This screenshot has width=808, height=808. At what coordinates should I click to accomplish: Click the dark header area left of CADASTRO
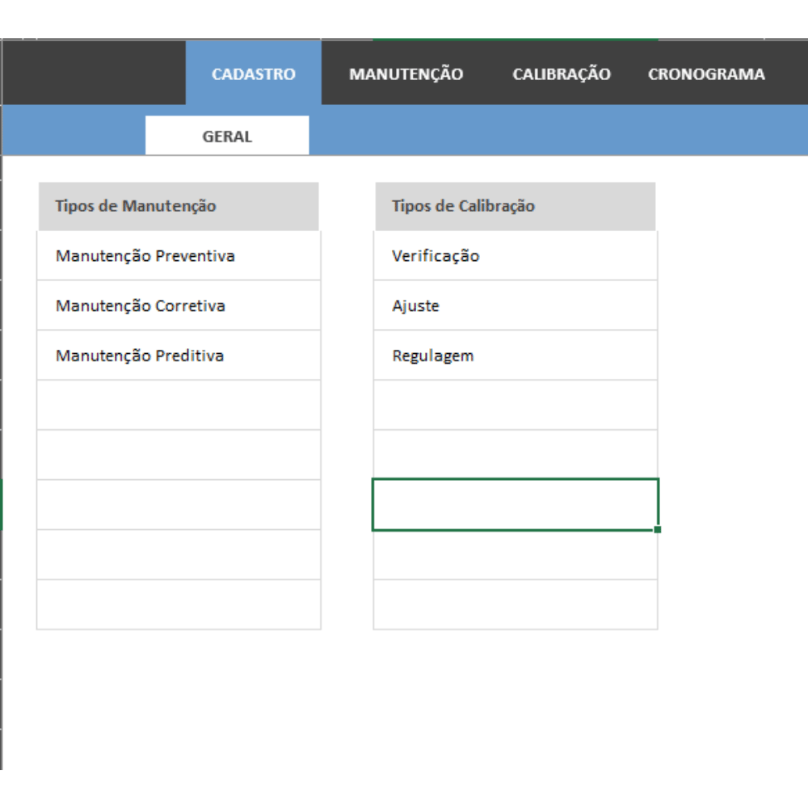(95, 73)
